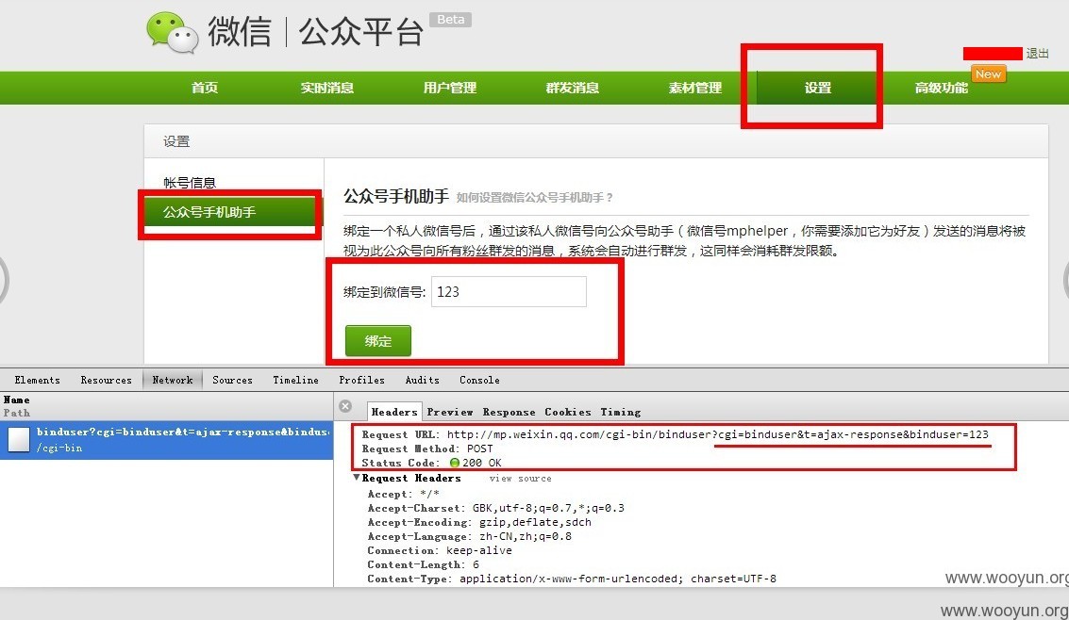Close the request details pane
The width and height of the screenshot is (1069, 620).
pyautogui.click(x=345, y=406)
